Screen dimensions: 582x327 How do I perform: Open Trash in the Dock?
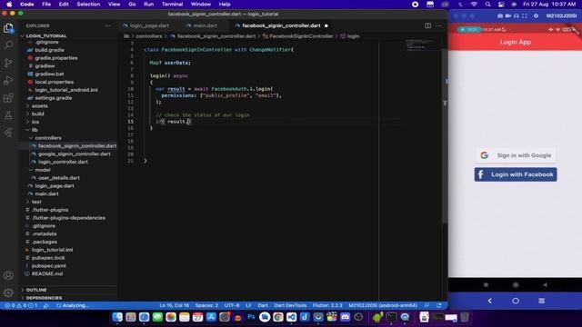(x=465, y=317)
